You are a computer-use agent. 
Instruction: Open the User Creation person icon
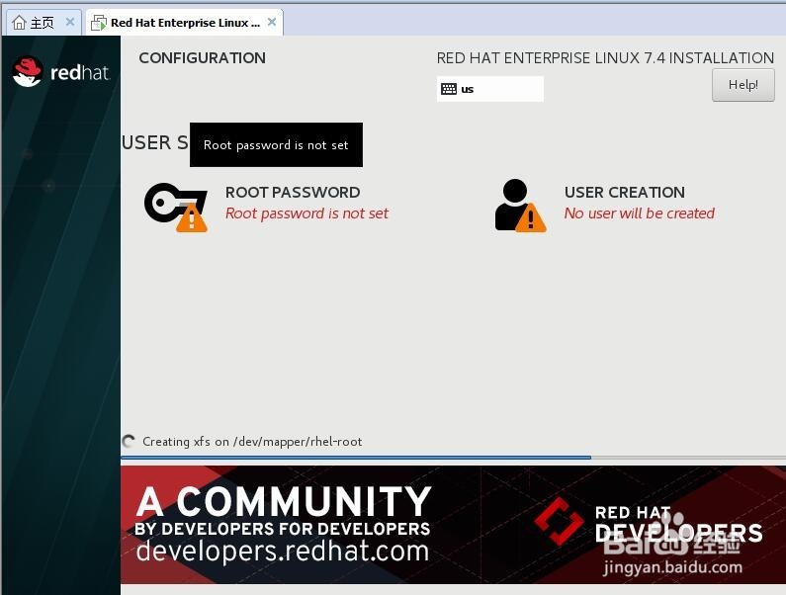[520, 206]
